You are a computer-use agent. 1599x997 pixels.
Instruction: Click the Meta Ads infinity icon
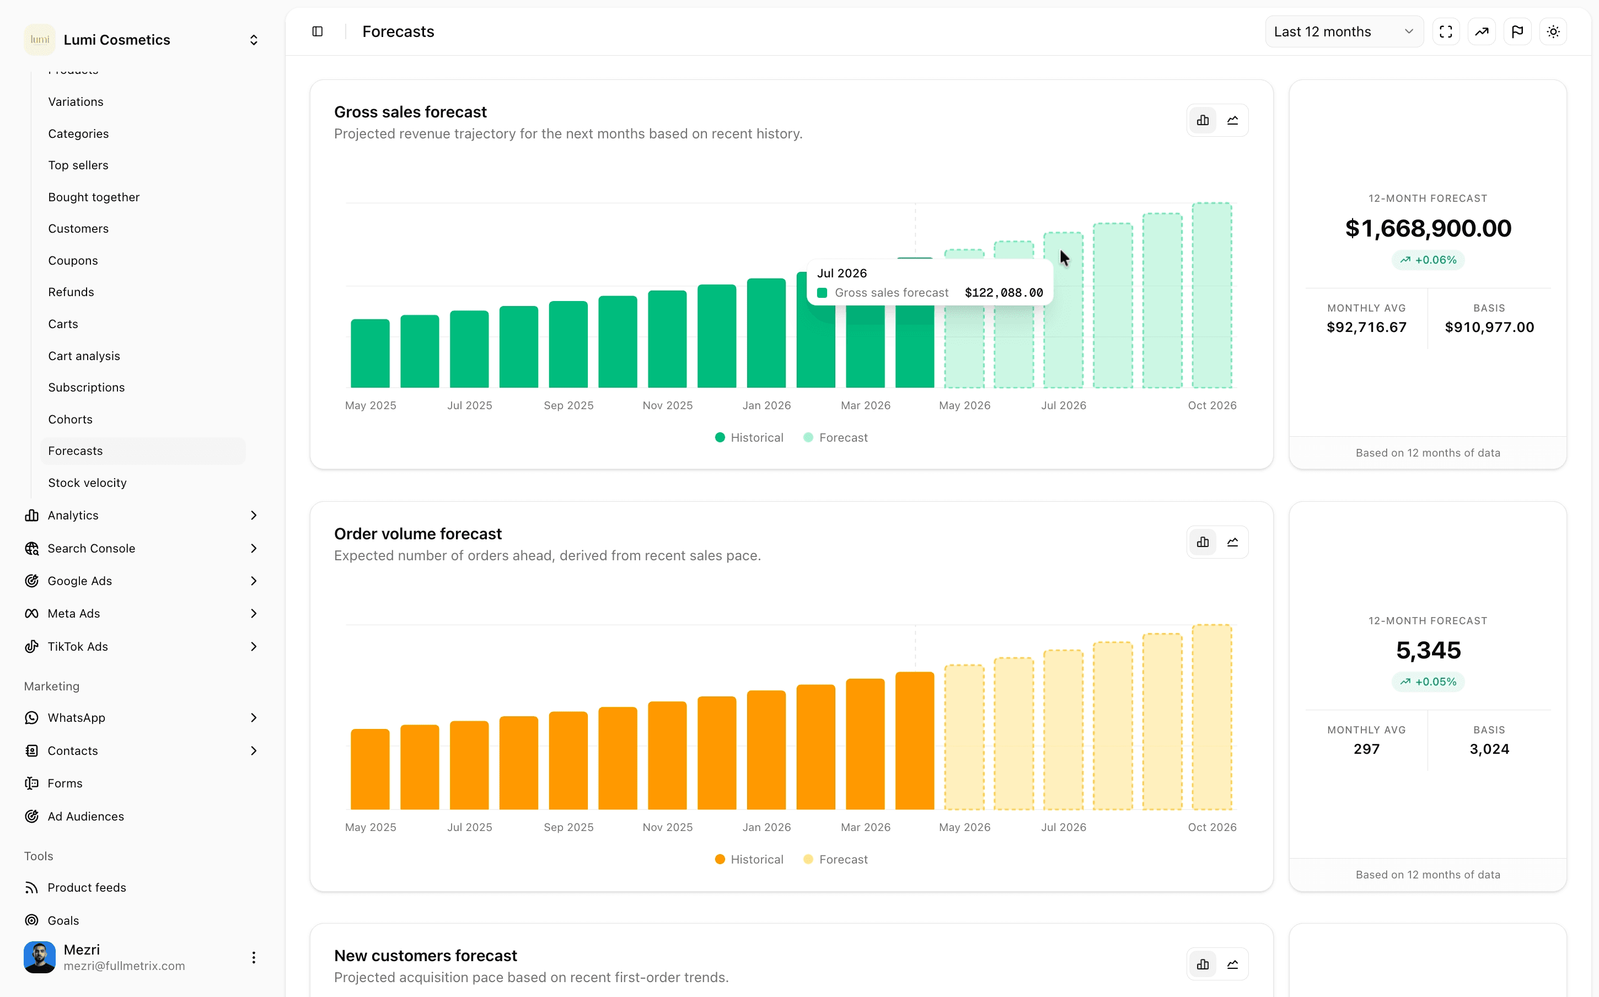pos(31,614)
